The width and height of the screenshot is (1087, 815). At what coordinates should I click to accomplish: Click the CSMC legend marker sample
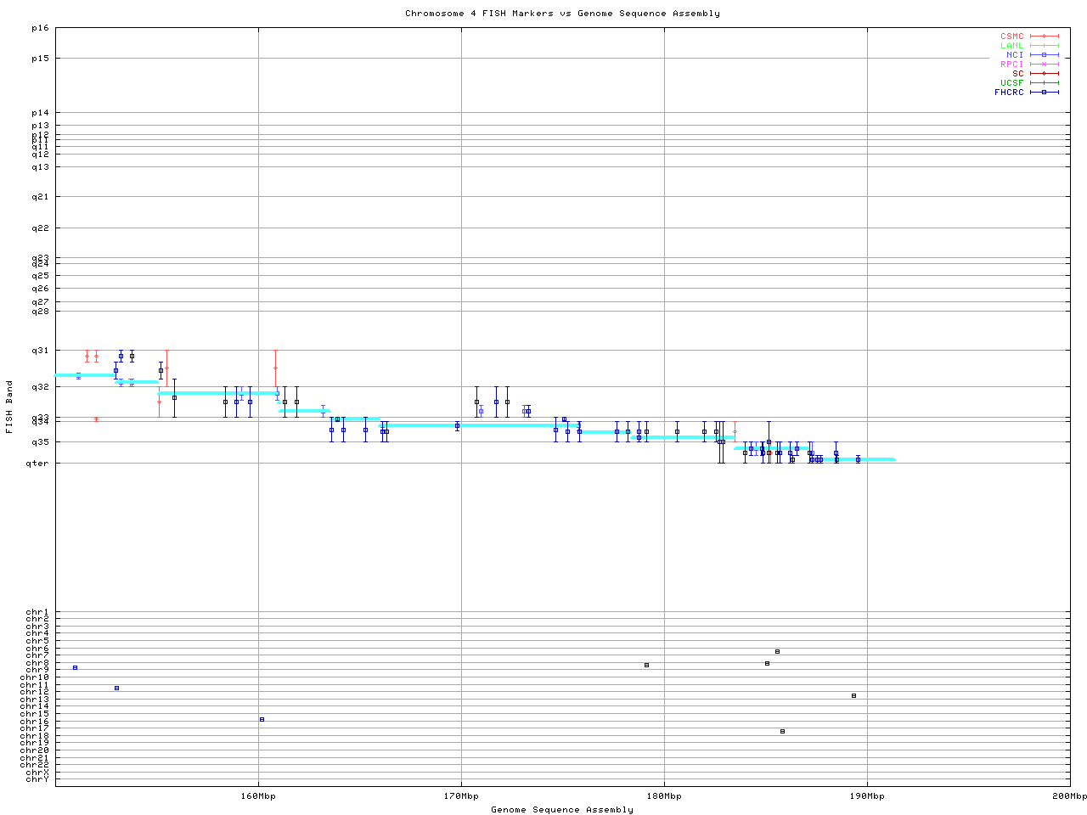1044,37
